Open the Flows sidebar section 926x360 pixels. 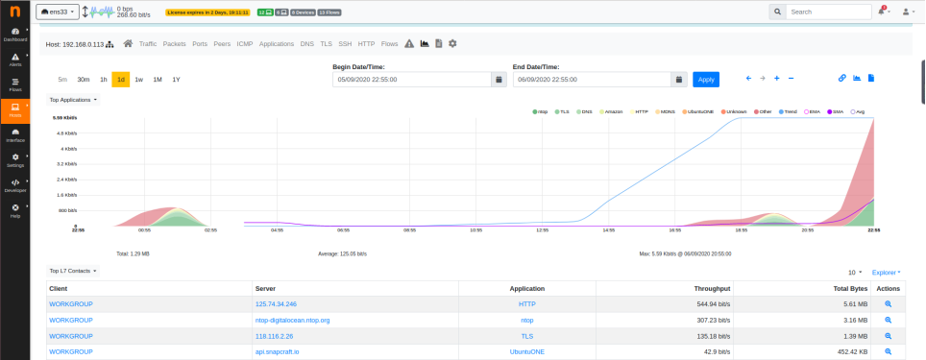point(14,85)
